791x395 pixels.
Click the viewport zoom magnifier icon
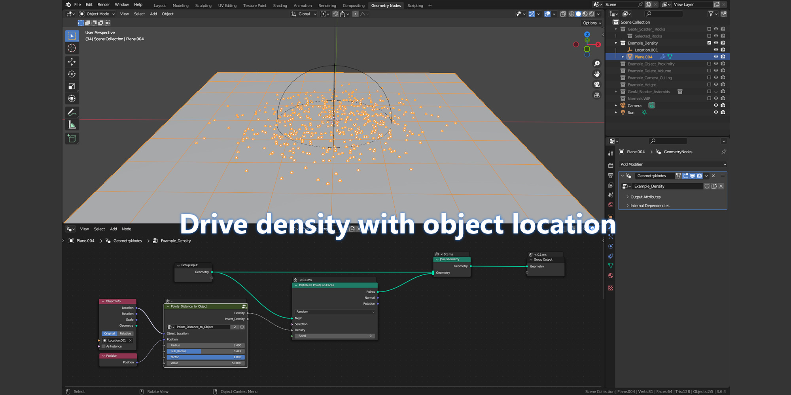pos(597,64)
